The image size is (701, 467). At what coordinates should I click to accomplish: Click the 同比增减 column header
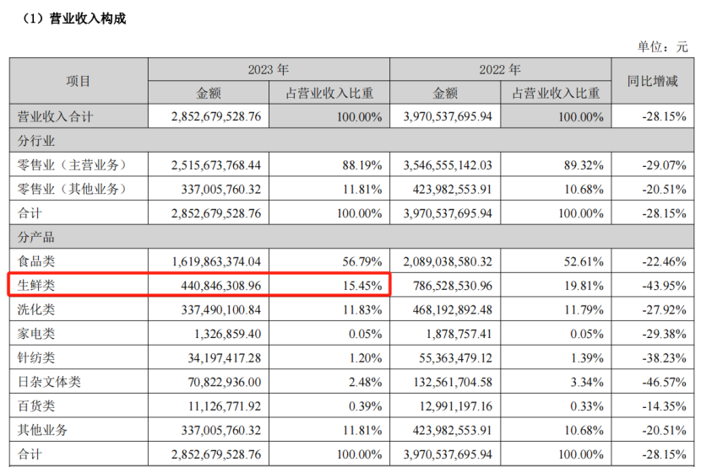tap(653, 81)
